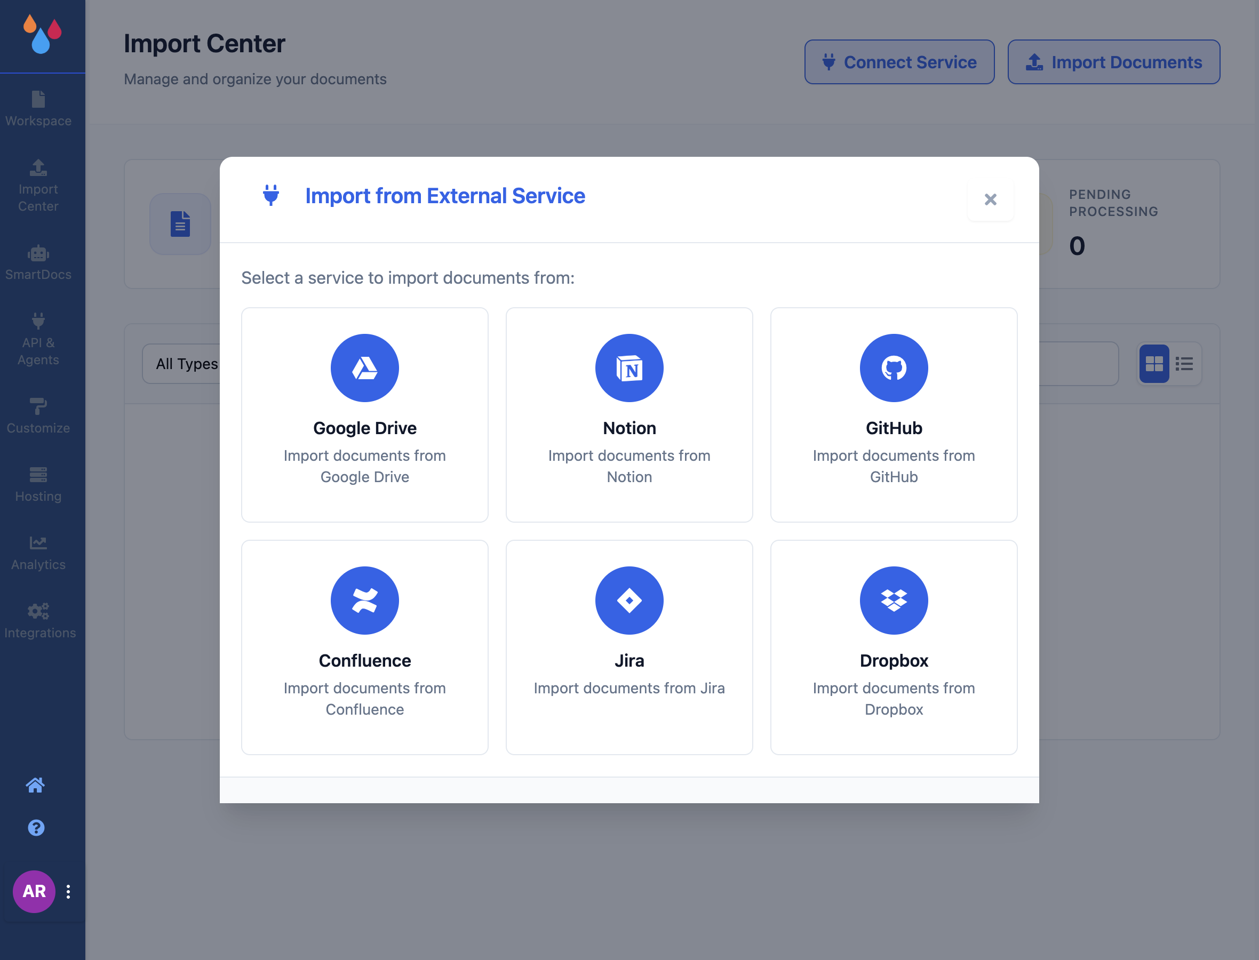Viewport: 1259px width, 960px height.
Task: Select the GitHub icon
Action: click(x=894, y=368)
